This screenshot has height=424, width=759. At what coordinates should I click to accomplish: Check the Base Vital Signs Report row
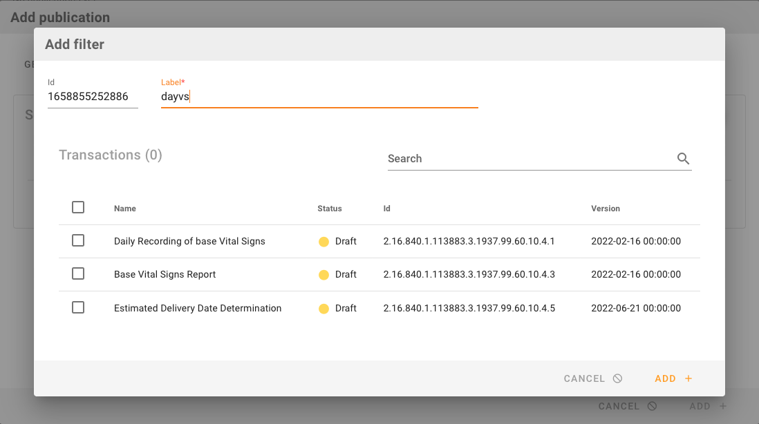coord(78,273)
